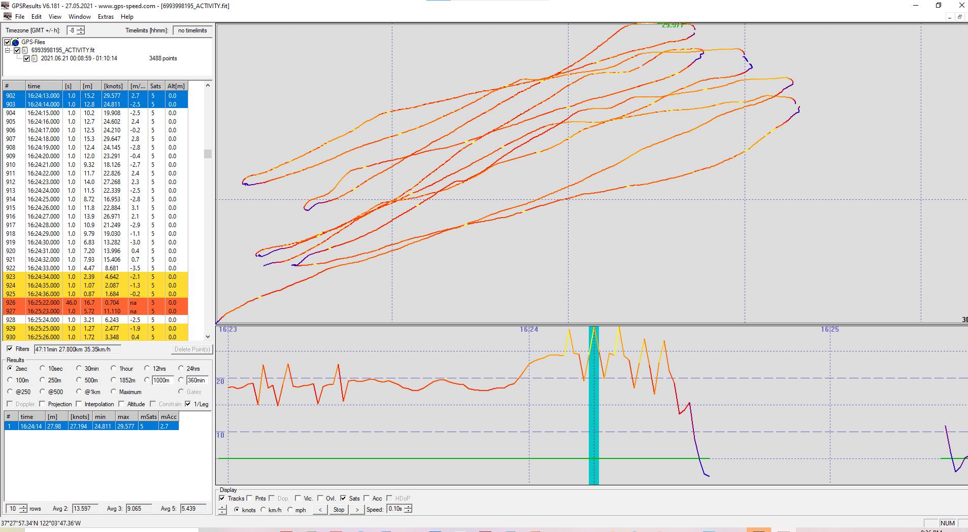Click the 'no timelimits' button
Viewport: 968px width, 532px height.
pyautogui.click(x=192, y=30)
